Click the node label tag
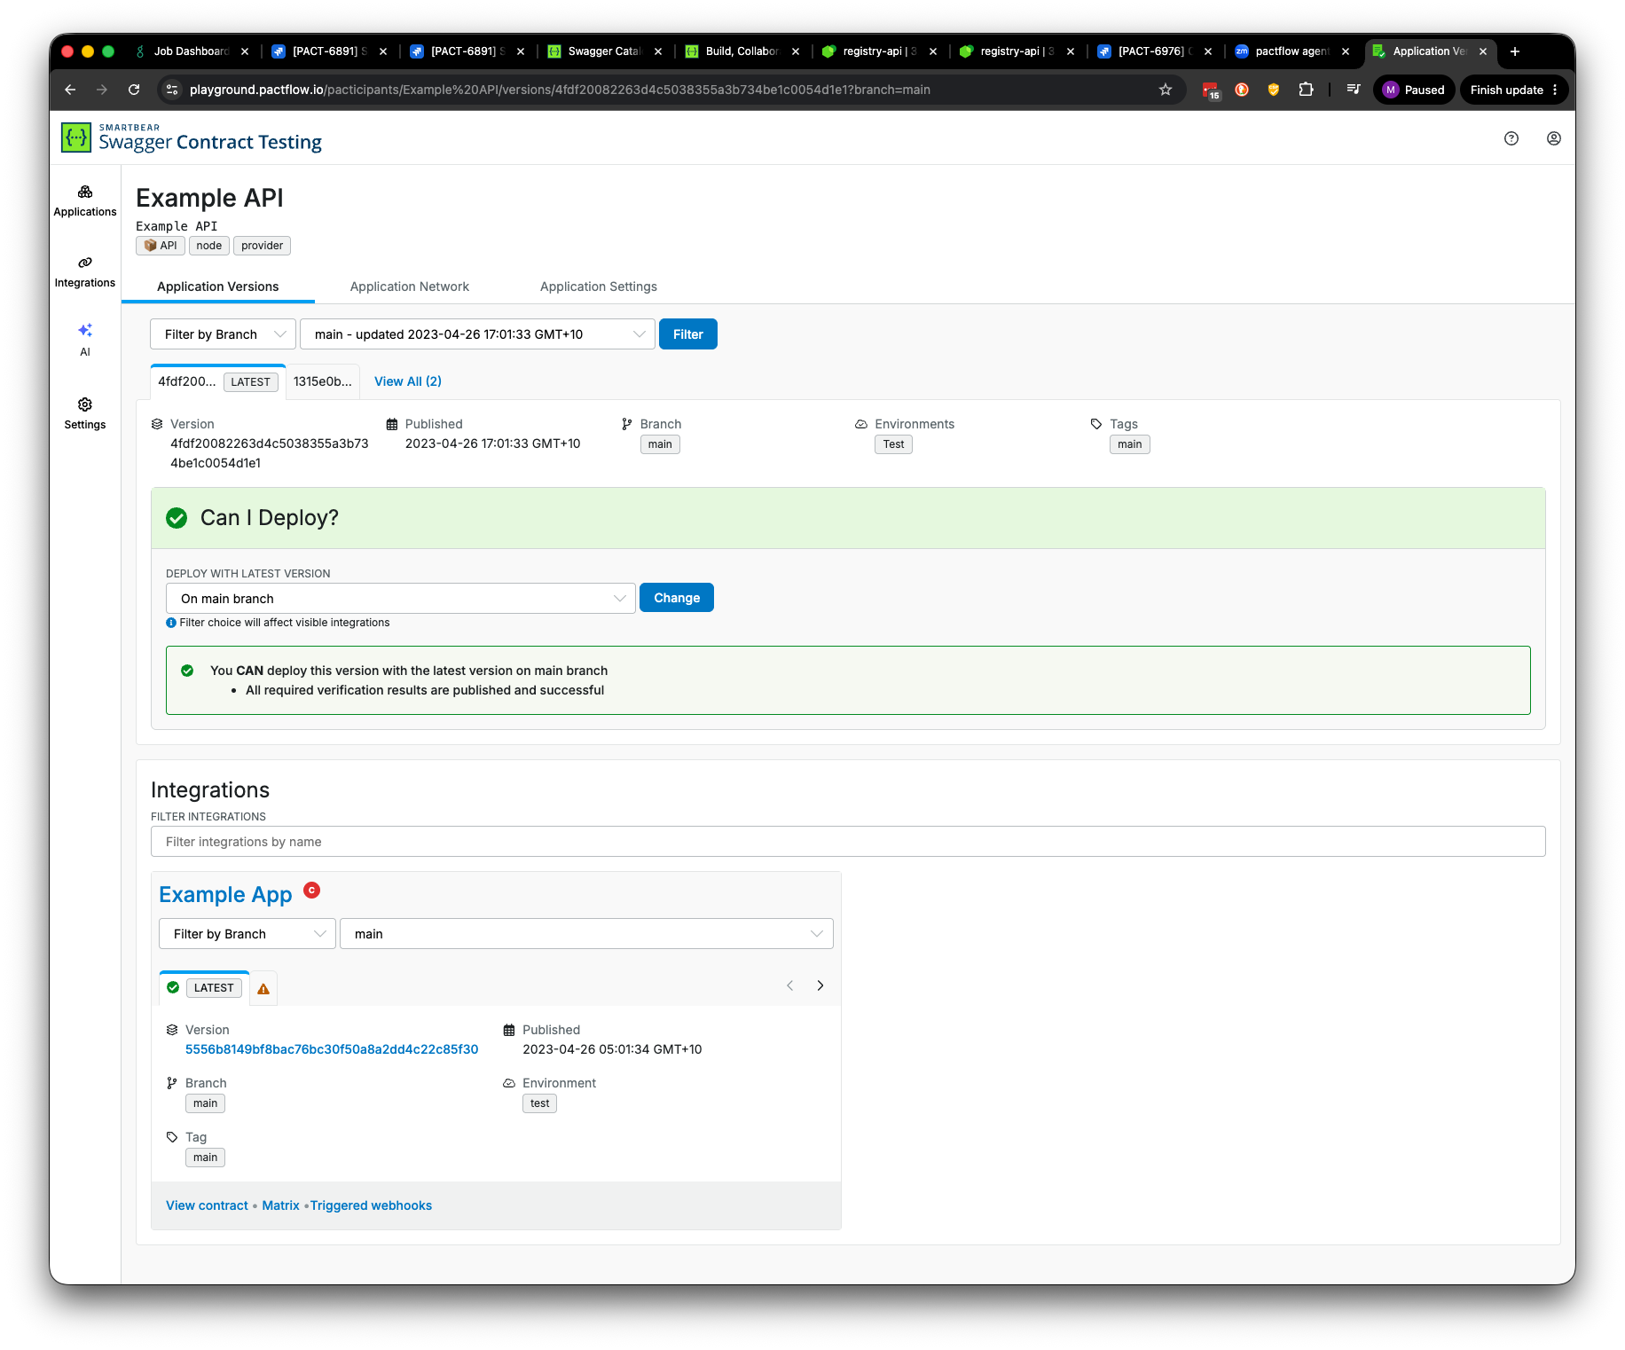 (x=209, y=246)
